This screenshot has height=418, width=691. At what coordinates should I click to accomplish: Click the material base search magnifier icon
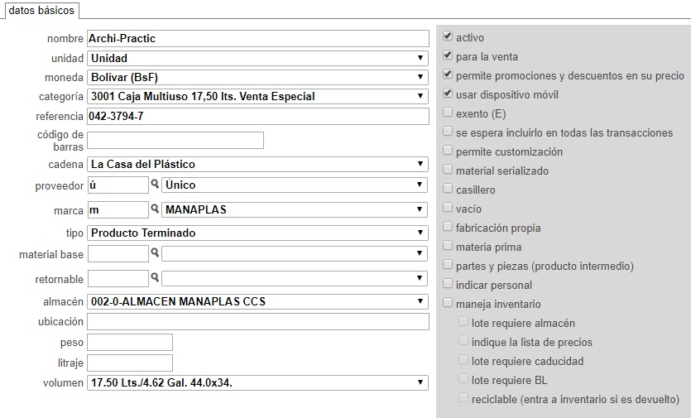(155, 252)
